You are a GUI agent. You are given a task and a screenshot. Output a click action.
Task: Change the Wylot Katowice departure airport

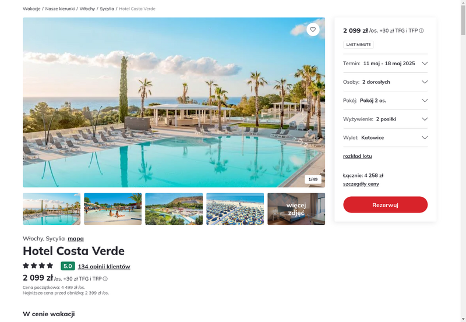(x=385, y=137)
